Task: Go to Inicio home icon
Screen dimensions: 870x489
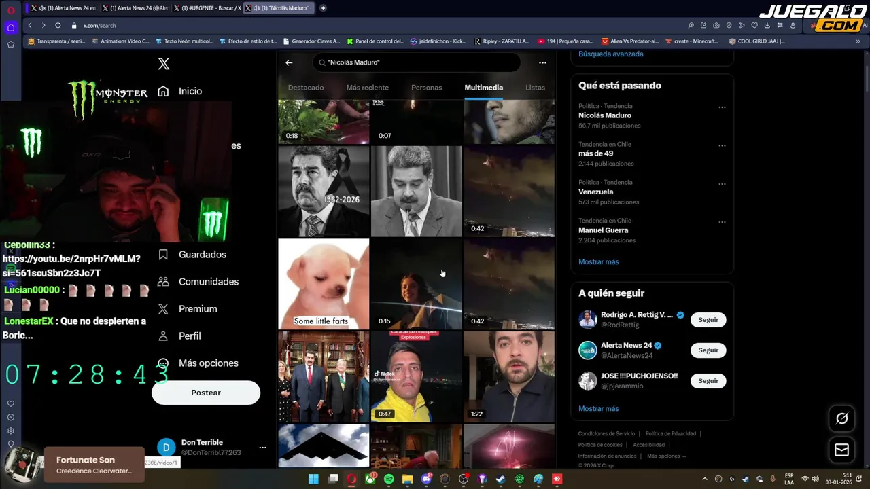Action: tap(163, 91)
